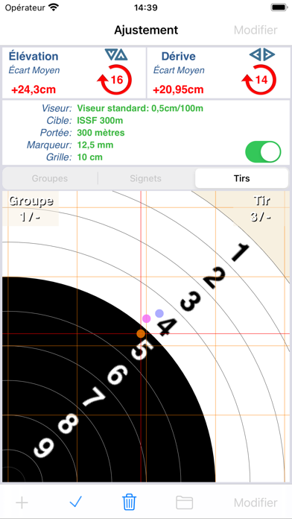Switch to the Signets tab
The width and height of the screenshot is (292, 519).
(x=145, y=179)
